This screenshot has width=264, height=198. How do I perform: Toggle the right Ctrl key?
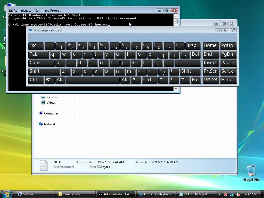coord(150,80)
